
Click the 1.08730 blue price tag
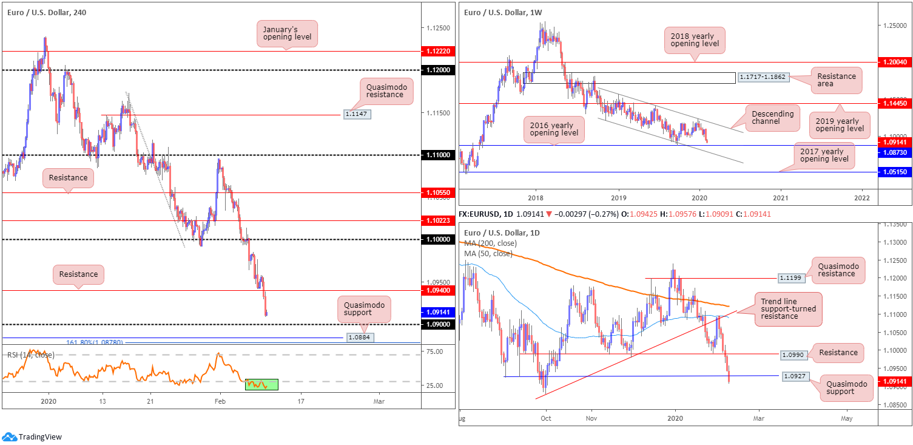895,152
